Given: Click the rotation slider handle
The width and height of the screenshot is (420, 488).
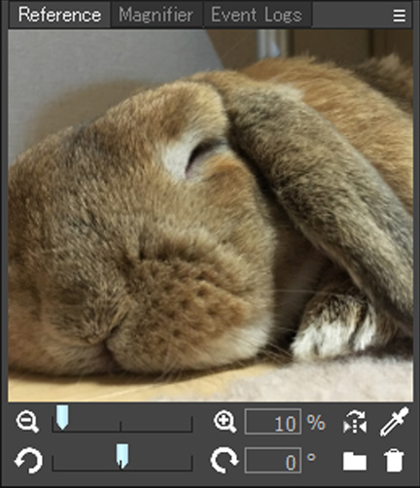Looking at the screenshot, I should coord(122,456).
